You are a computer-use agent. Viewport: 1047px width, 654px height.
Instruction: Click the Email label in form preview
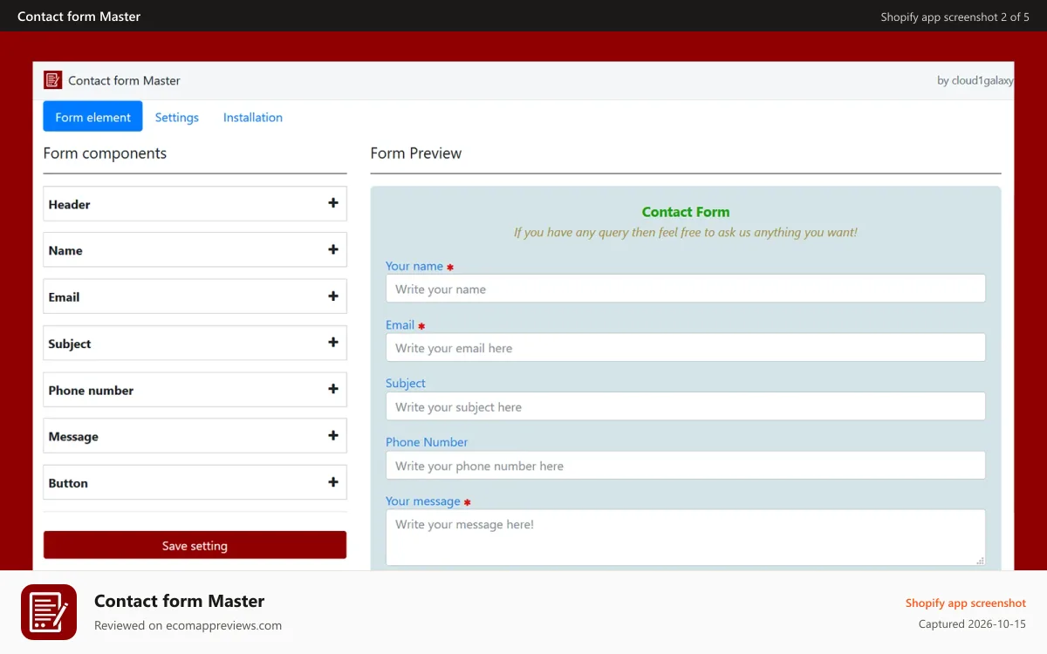(x=400, y=324)
